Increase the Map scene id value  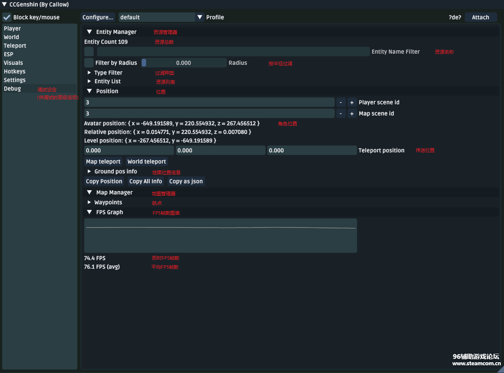pyautogui.click(x=352, y=113)
